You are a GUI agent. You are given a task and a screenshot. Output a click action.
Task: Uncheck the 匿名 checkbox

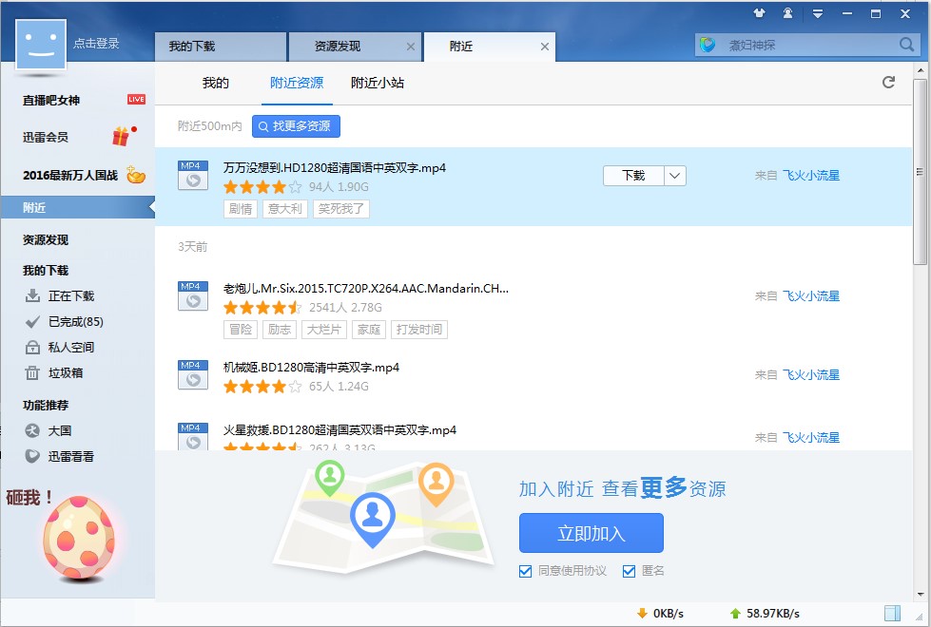629,571
